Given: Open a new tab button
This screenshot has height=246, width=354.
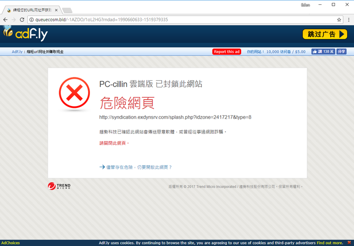Looking at the screenshot, I should (x=67, y=10).
